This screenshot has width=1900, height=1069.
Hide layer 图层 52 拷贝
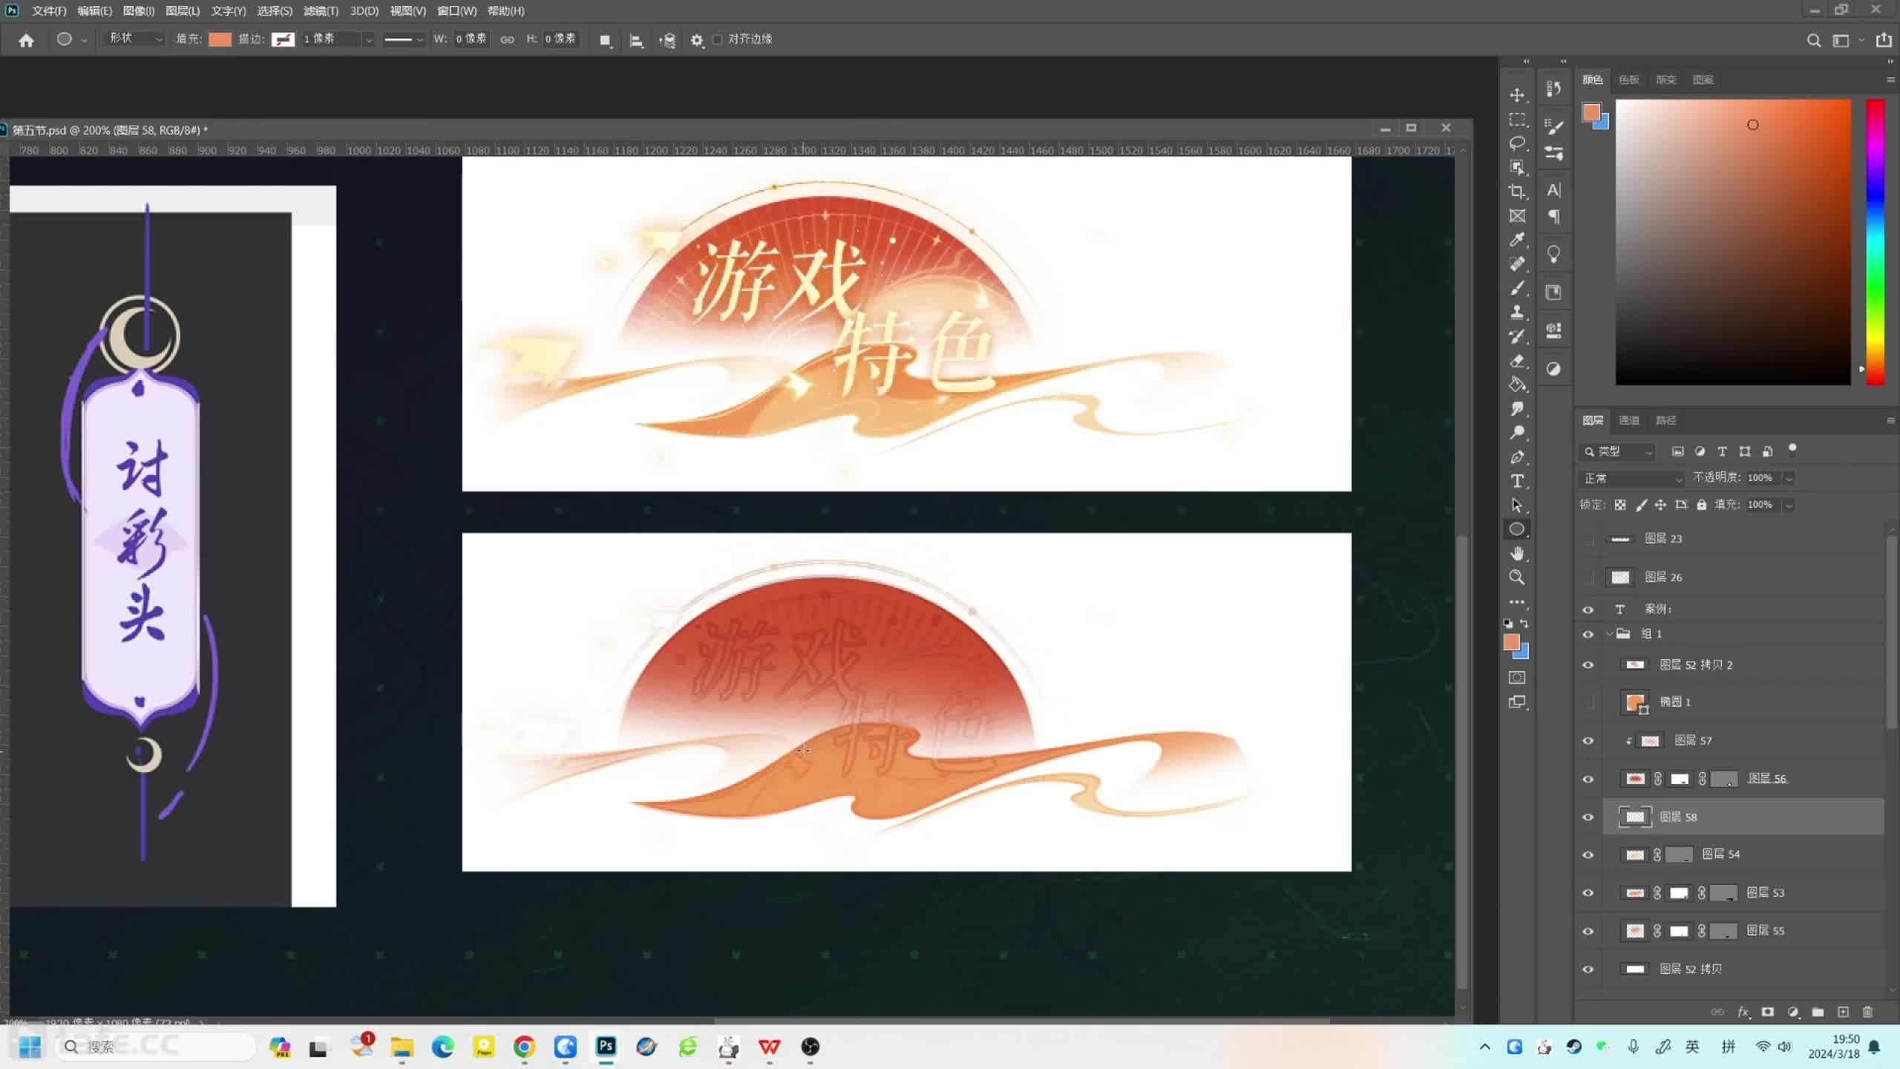[1588, 970]
